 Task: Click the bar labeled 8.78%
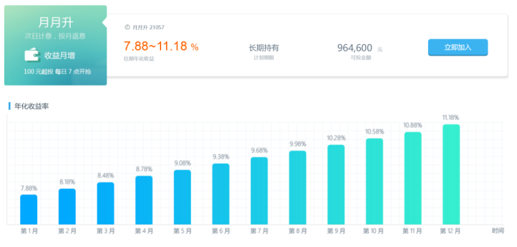pos(144,200)
